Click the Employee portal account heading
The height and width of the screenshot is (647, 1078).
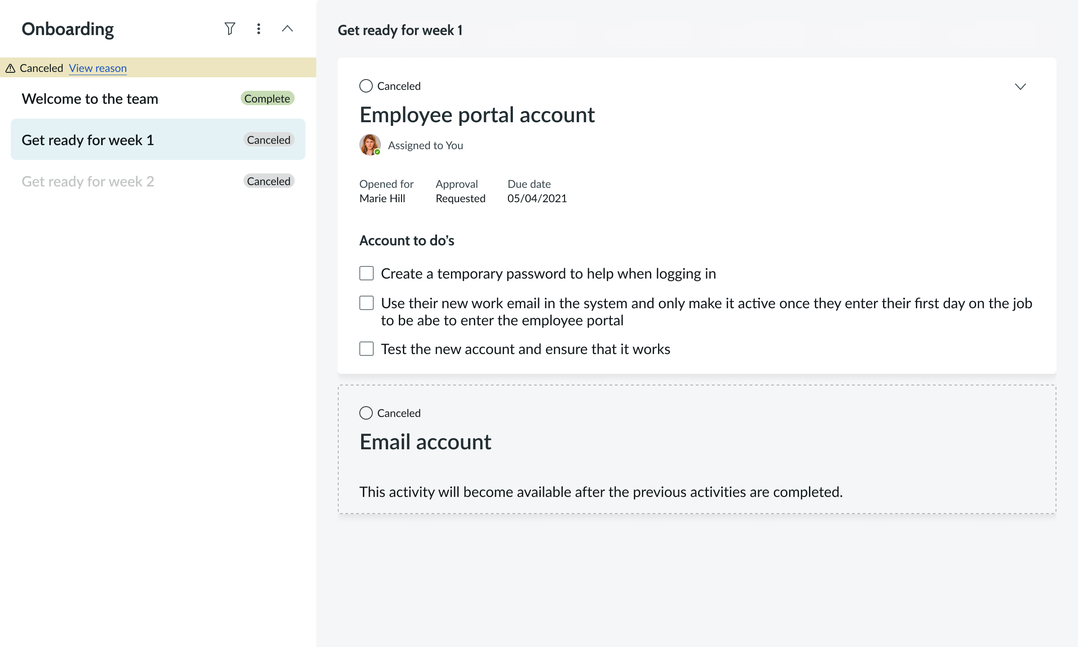477,115
